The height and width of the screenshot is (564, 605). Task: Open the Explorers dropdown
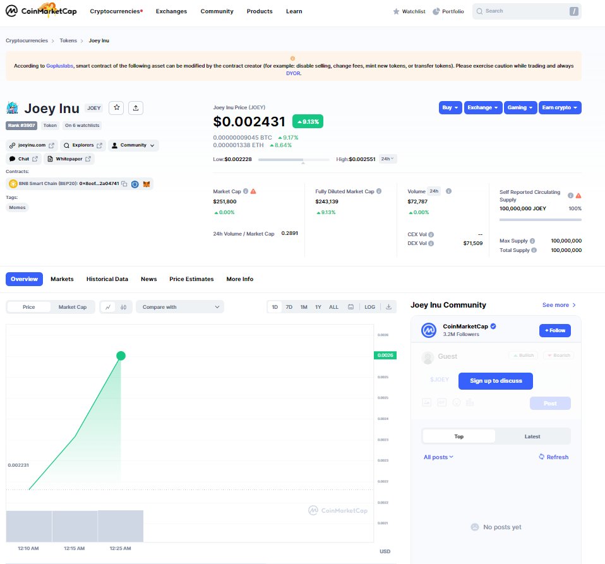[x=83, y=145]
